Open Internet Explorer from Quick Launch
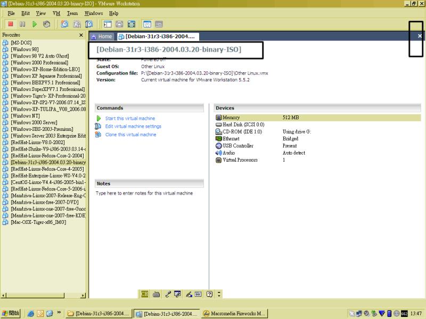The height and width of the screenshot is (319, 426). point(31,314)
